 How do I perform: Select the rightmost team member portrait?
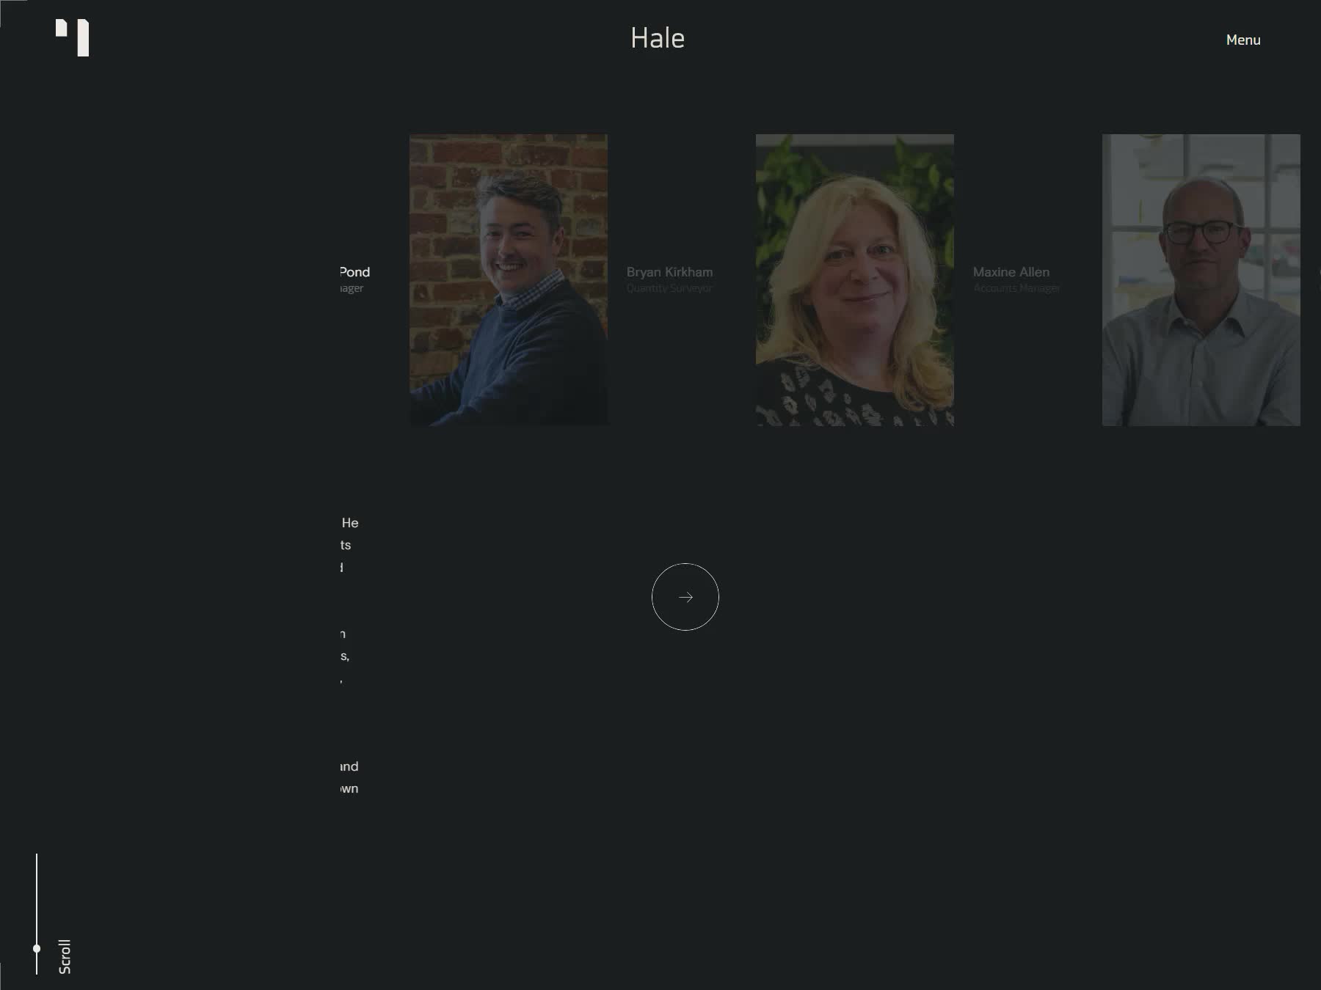point(1201,279)
